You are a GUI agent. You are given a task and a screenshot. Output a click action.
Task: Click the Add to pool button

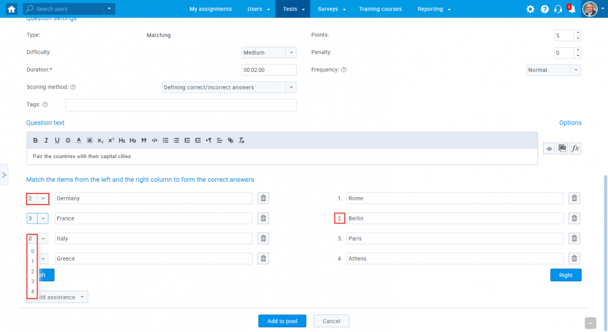(282, 321)
